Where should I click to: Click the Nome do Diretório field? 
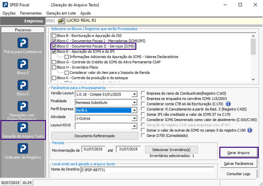[x=147, y=170]
